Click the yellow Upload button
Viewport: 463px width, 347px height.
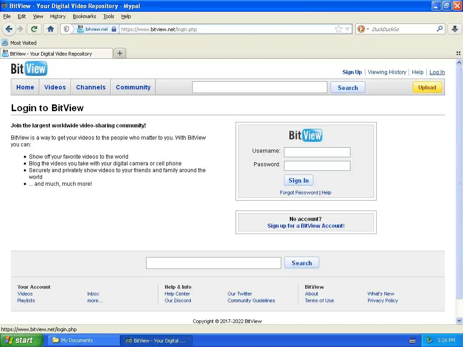(427, 87)
